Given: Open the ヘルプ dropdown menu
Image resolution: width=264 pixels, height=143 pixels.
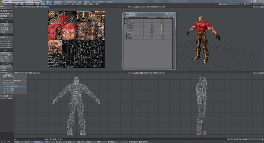Looking at the screenshot, I should [7, 8].
